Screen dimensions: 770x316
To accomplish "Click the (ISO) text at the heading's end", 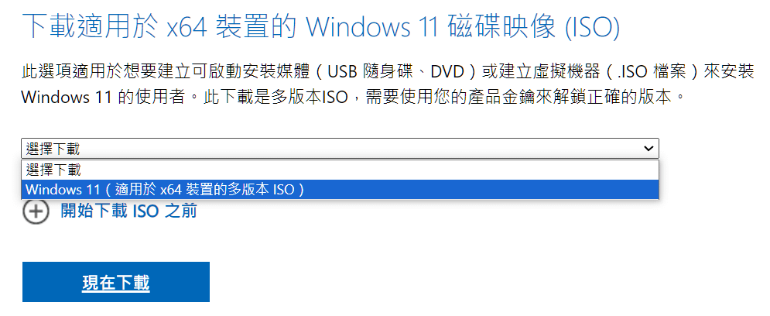I will pyautogui.click(x=592, y=28).
